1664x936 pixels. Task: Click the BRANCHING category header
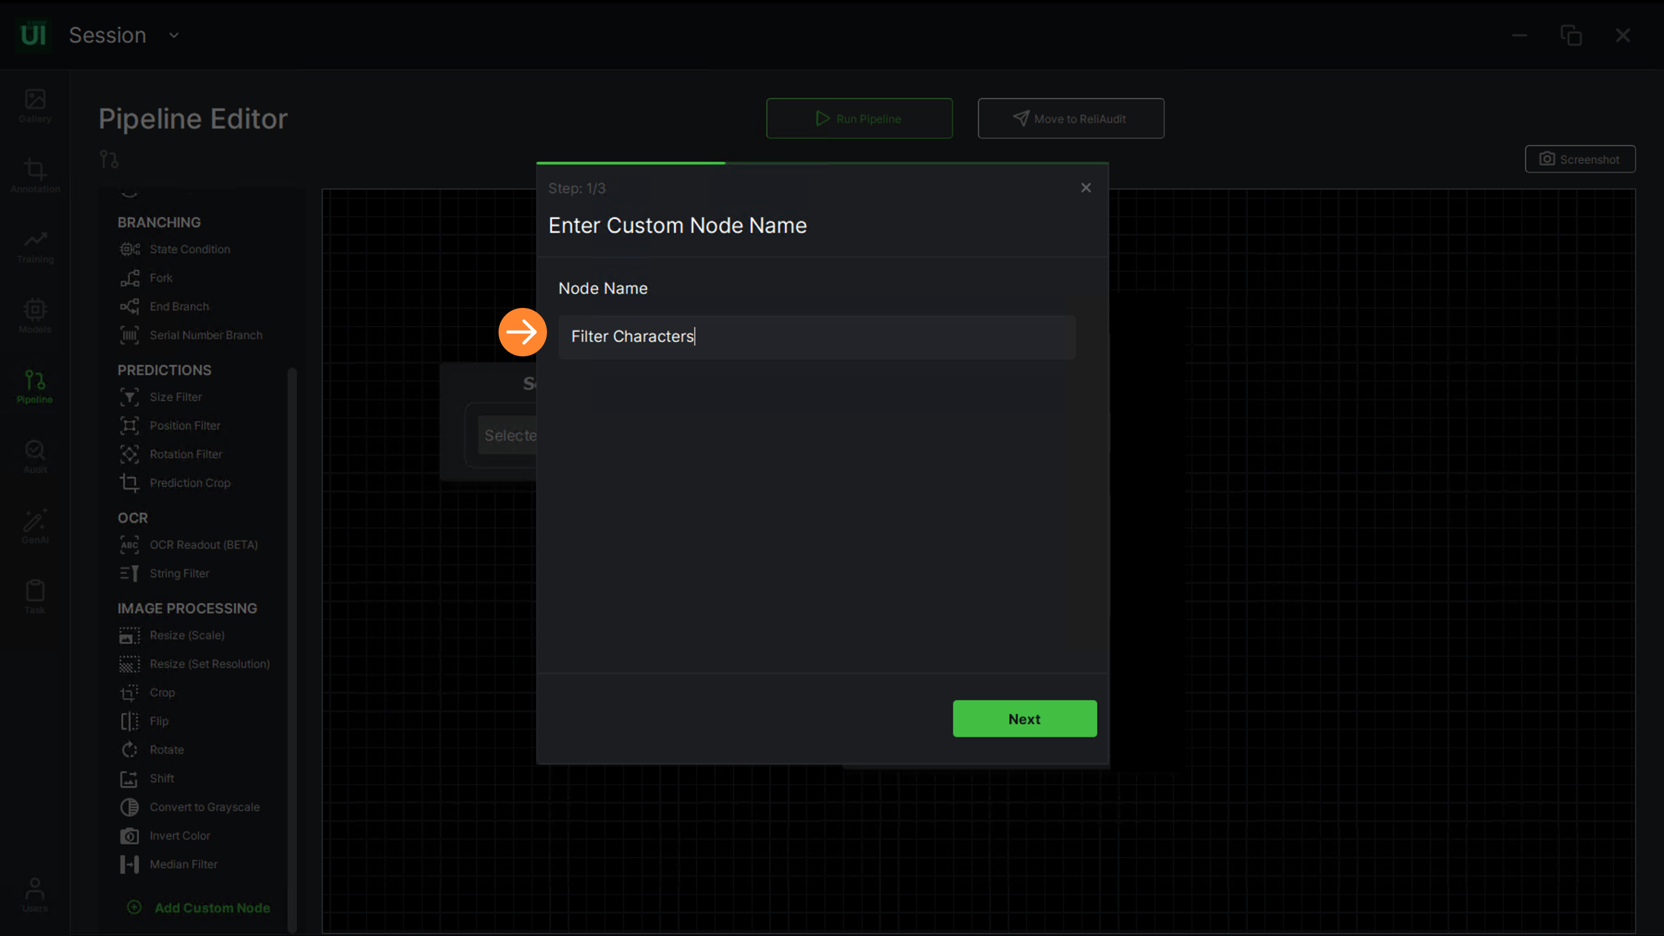159,223
